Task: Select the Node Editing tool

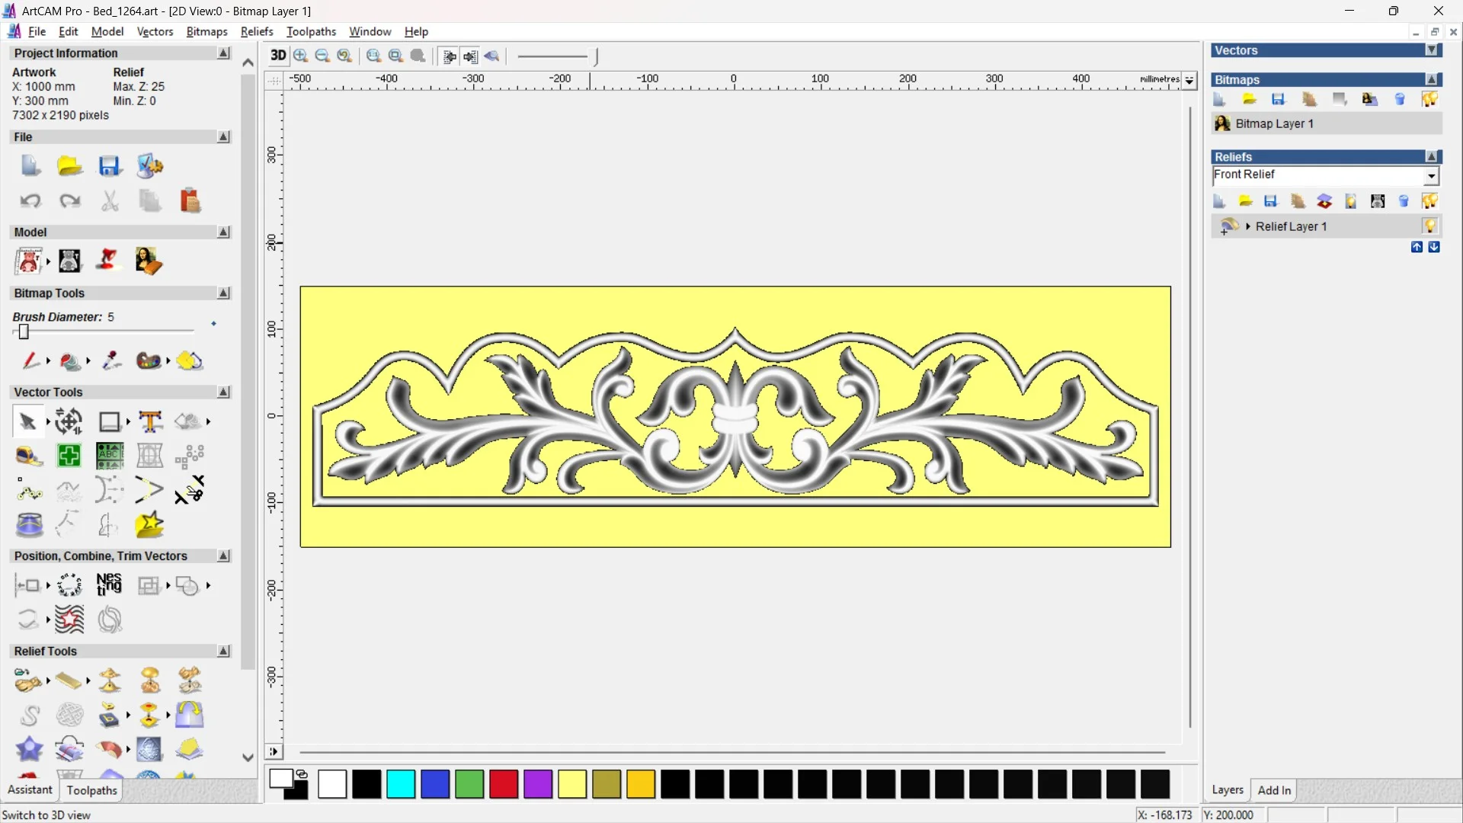Action: pos(29,491)
